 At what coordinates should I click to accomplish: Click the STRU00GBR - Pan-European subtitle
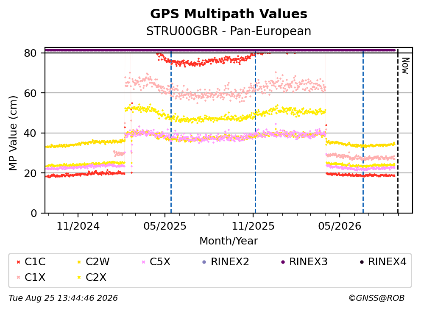[229, 31]
